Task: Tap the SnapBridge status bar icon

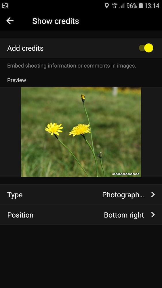Action: point(5,6)
